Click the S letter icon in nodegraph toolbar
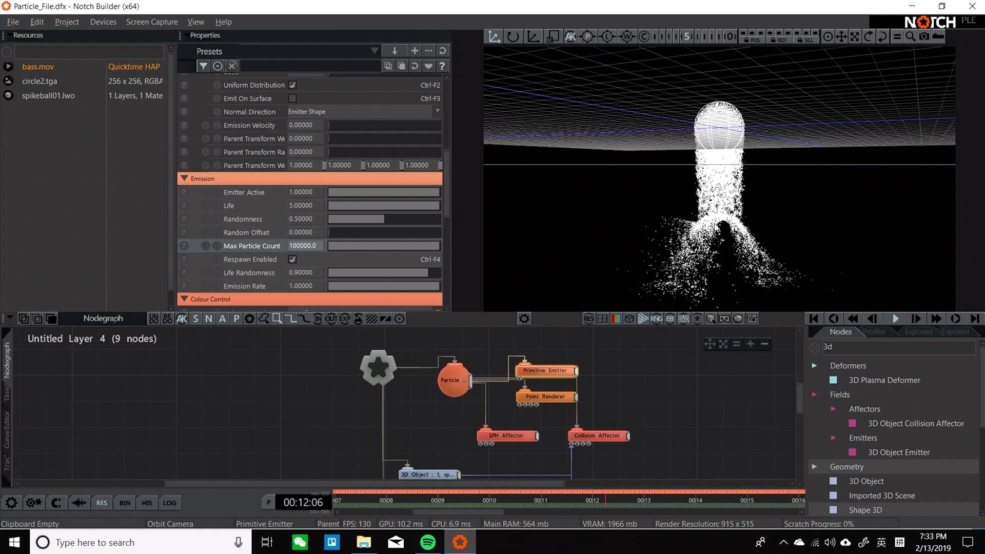This screenshot has height=554, width=985. point(195,319)
